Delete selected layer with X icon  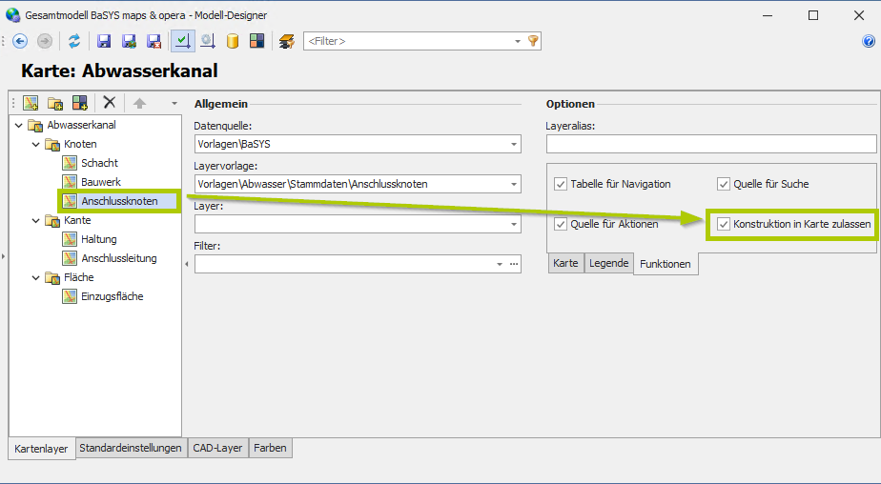click(110, 103)
